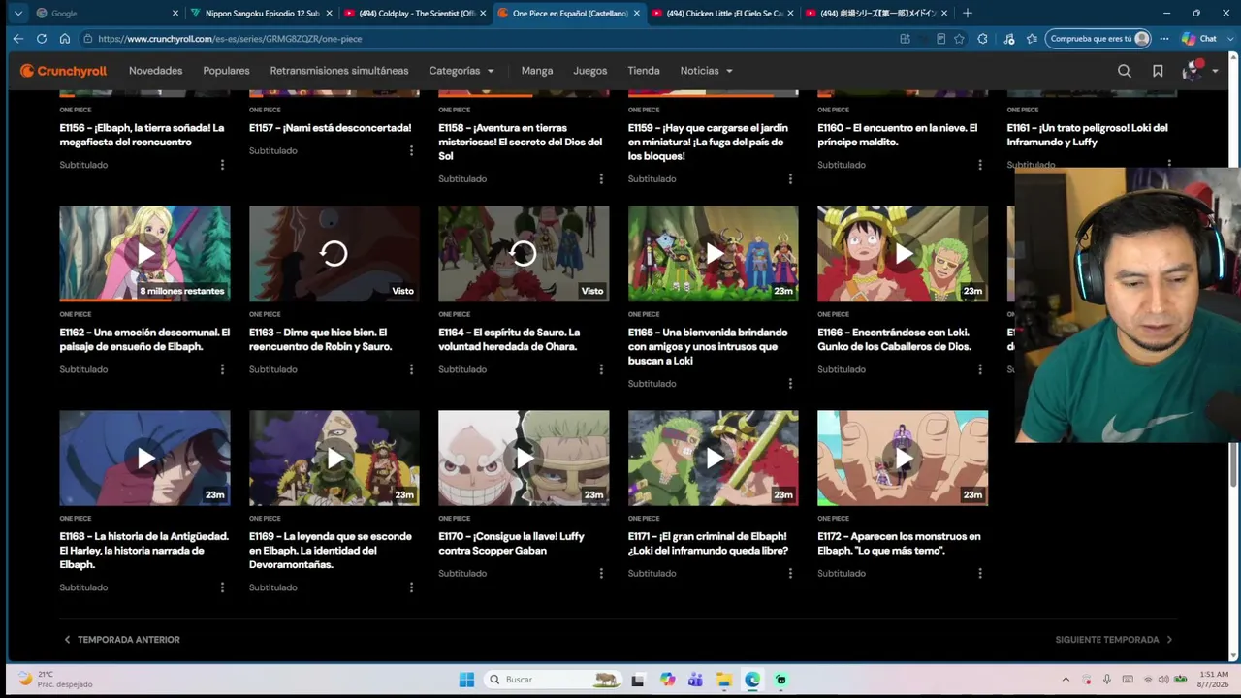Go to the browser home page

pyautogui.click(x=64, y=39)
